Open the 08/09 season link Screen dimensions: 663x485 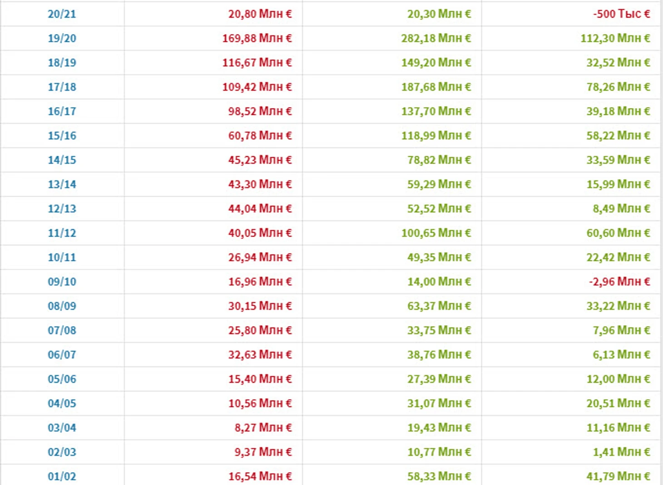point(62,306)
